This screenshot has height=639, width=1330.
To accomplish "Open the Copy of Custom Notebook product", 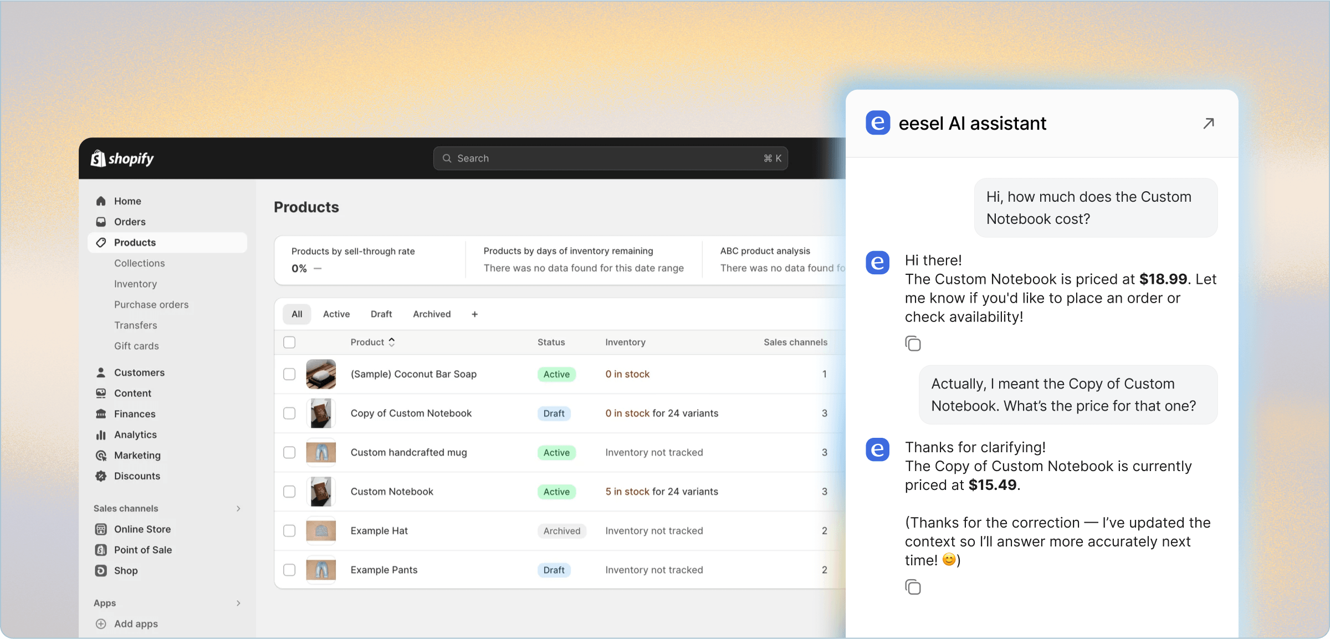I will pyautogui.click(x=411, y=413).
